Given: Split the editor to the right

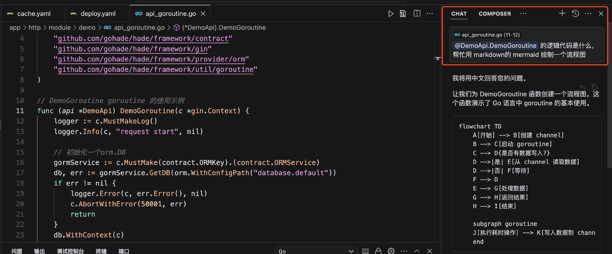Looking at the screenshot, I should (x=417, y=14).
